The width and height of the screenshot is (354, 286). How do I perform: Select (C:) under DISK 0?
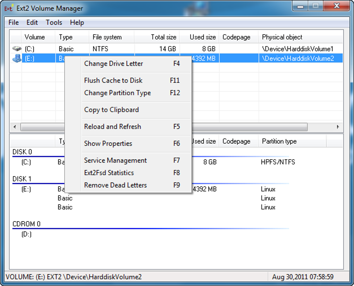pos(26,162)
